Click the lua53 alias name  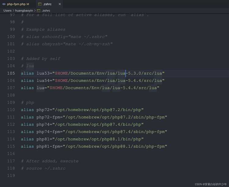[x=43, y=73]
